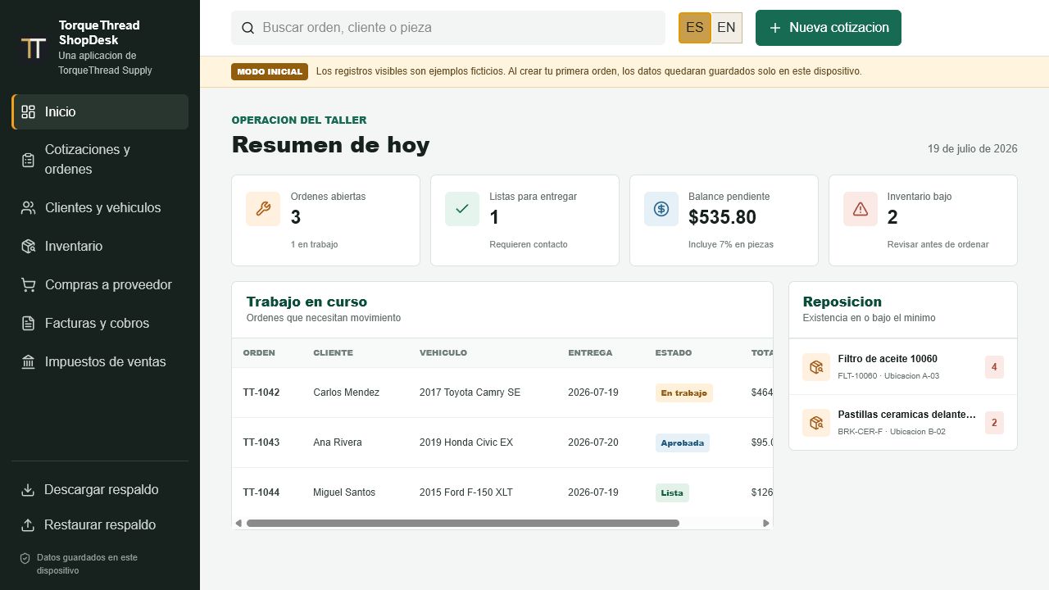Click the wrench icon on Ordenes abiertas card
The width and height of the screenshot is (1049, 590).
(x=263, y=209)
